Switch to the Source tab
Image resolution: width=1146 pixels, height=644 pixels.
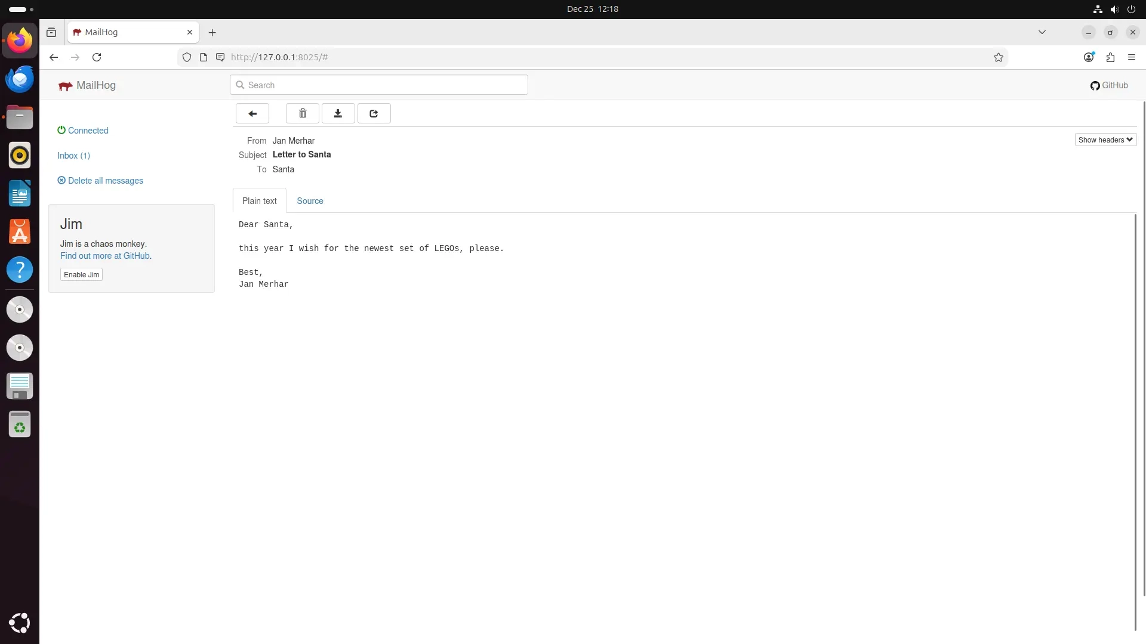309,201
